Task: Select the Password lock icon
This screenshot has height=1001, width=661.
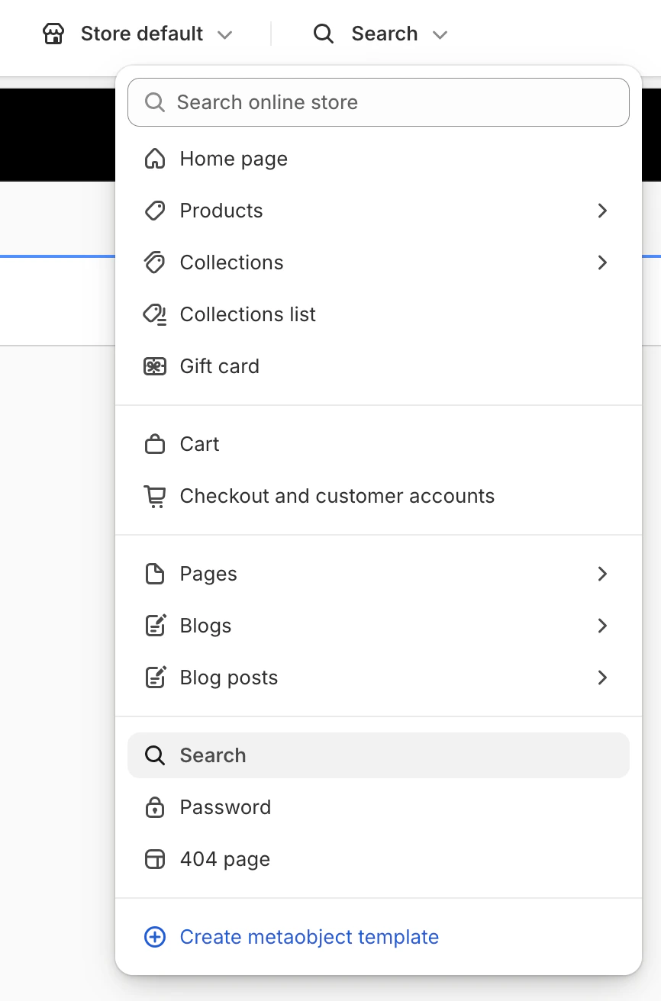Action: [155, 806]
